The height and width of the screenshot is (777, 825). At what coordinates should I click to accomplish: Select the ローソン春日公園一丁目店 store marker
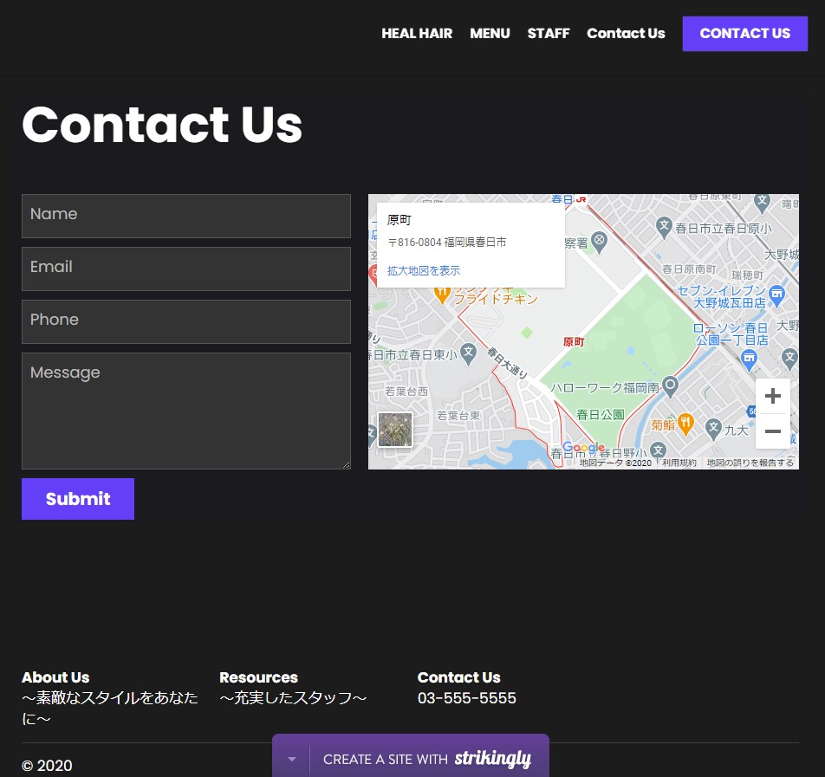tap(748, 359)
